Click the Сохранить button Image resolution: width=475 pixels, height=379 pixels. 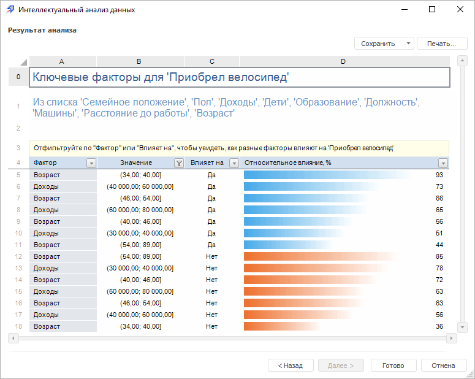coord(378,44)
